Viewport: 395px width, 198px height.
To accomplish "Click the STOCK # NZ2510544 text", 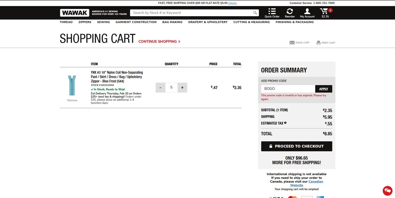I will pyautogui.click(x=102, y=85).
